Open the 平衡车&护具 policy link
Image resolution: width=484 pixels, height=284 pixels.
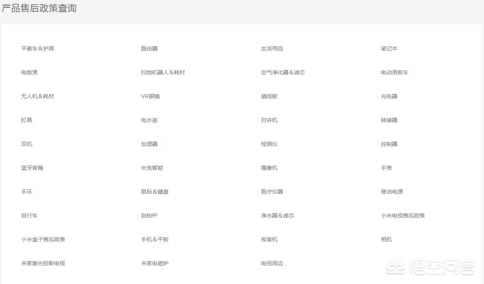point(38,49)
